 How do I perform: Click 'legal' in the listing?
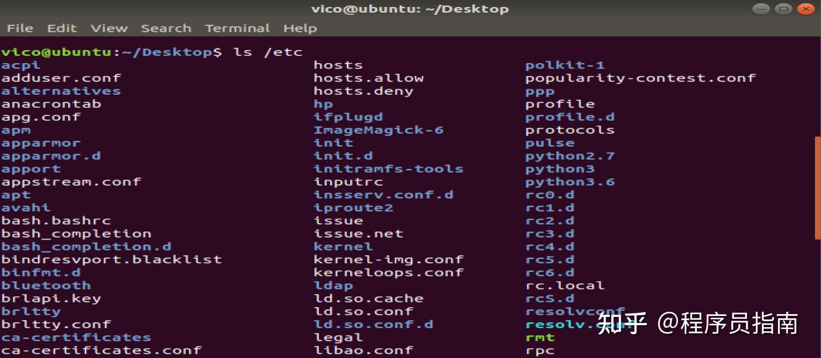click(339, 337)
